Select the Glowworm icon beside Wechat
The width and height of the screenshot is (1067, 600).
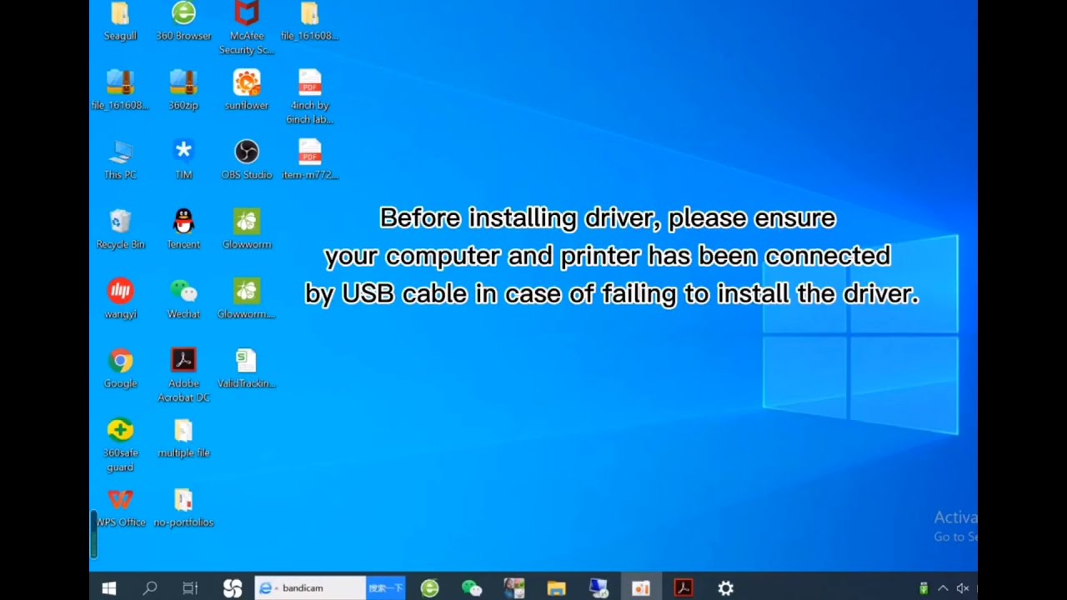click(247, 298)
